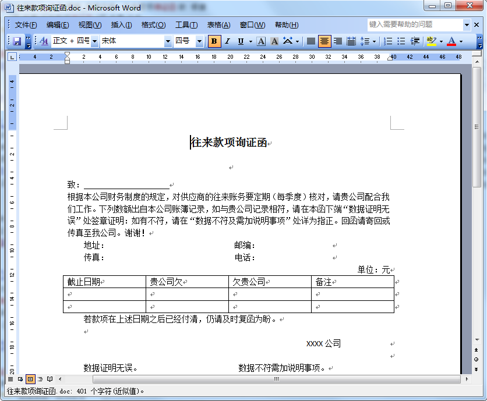Enable Reading Layout view

(x=50, y=378)
